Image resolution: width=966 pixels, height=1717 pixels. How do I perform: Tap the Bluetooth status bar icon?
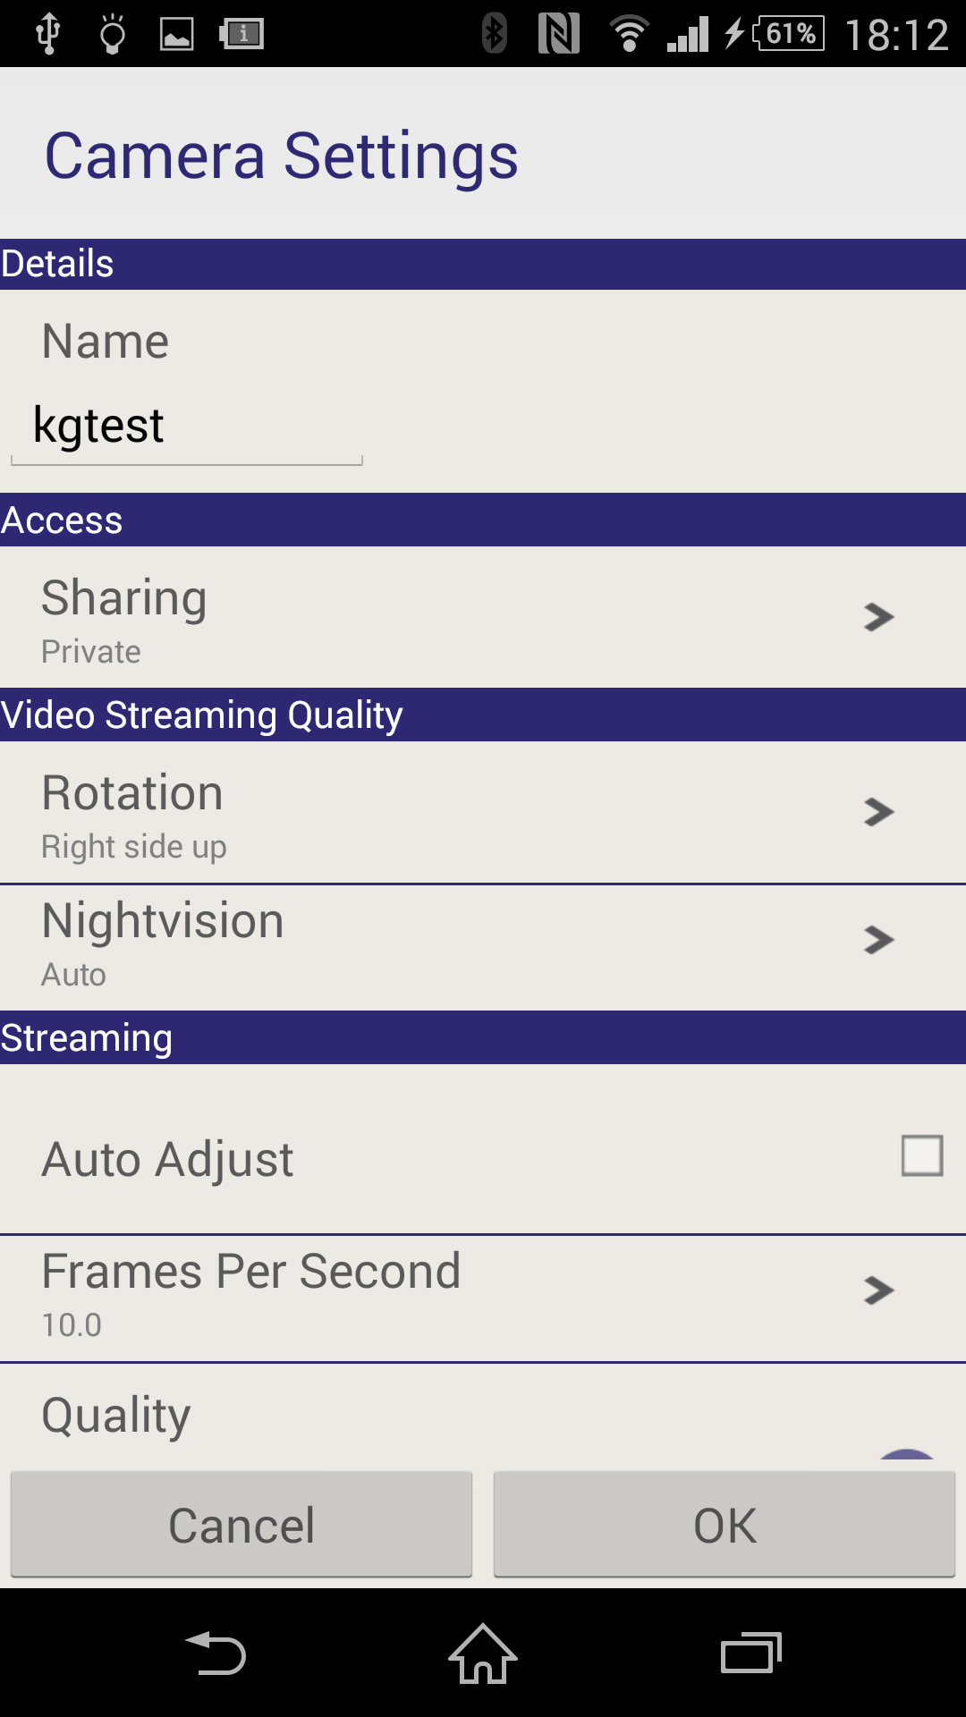pyautogui.click(x=494, y=34)
